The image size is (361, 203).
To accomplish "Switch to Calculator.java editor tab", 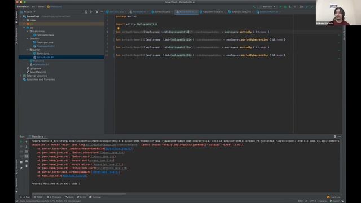I will pyautogui.click(x=212, y=12).
